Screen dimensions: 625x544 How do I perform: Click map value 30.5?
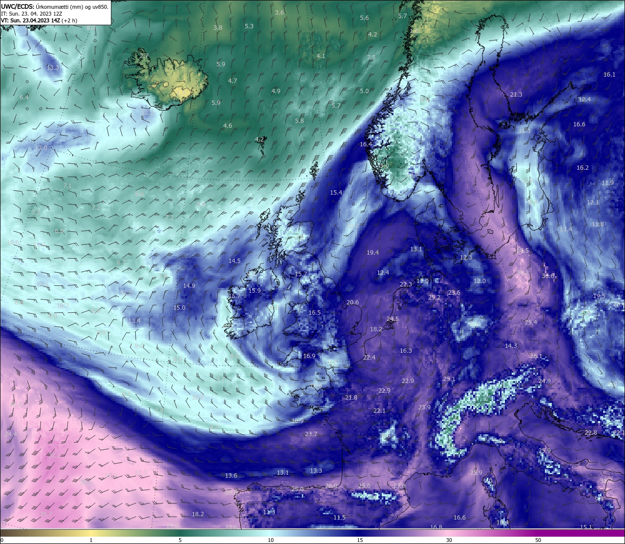[x=522, y=250]
